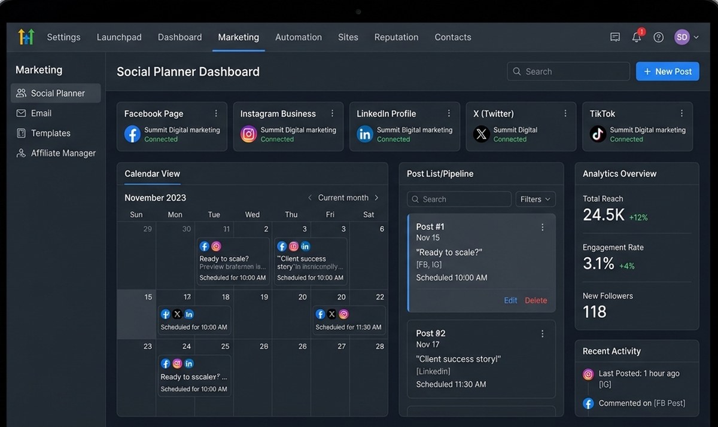The width and height of the screenshot is (718, 427).
Task: Open Post #2 options menu
Action: [x=543, y=334]
